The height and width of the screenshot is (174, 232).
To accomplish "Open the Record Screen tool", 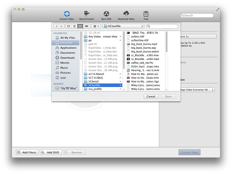I will tap(87, 15).
